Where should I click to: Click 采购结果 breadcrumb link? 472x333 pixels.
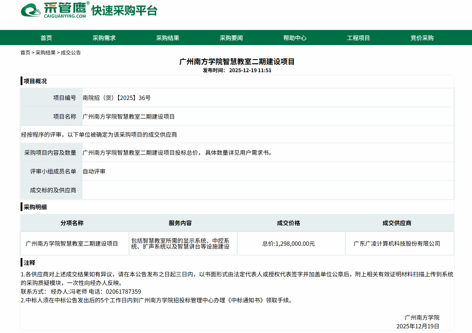click(46, 53)
